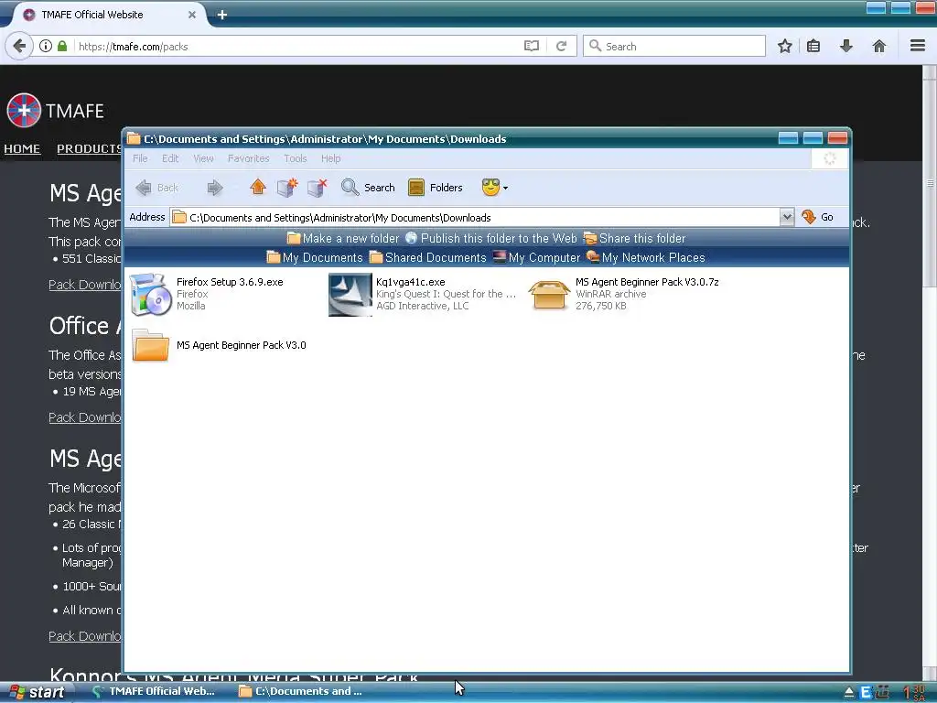
Task: Open My Network Places shortcut
Action: tap(645, 257)
